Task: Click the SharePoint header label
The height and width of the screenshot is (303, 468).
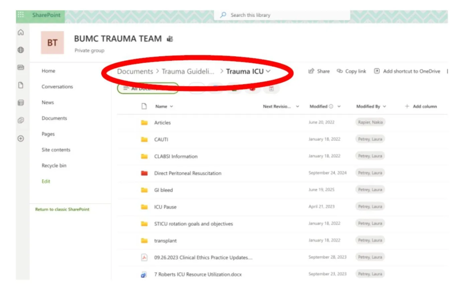Action: 46,15
